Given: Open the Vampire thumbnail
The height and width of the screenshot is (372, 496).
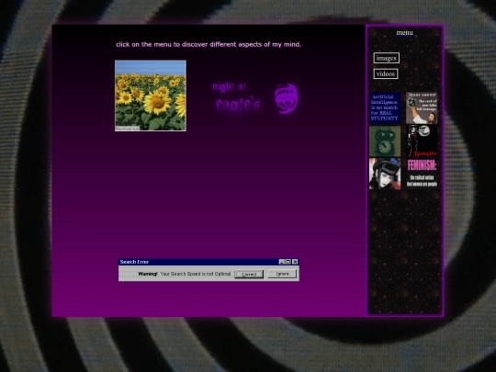Looking at the screenshot, I should [422, 141].
